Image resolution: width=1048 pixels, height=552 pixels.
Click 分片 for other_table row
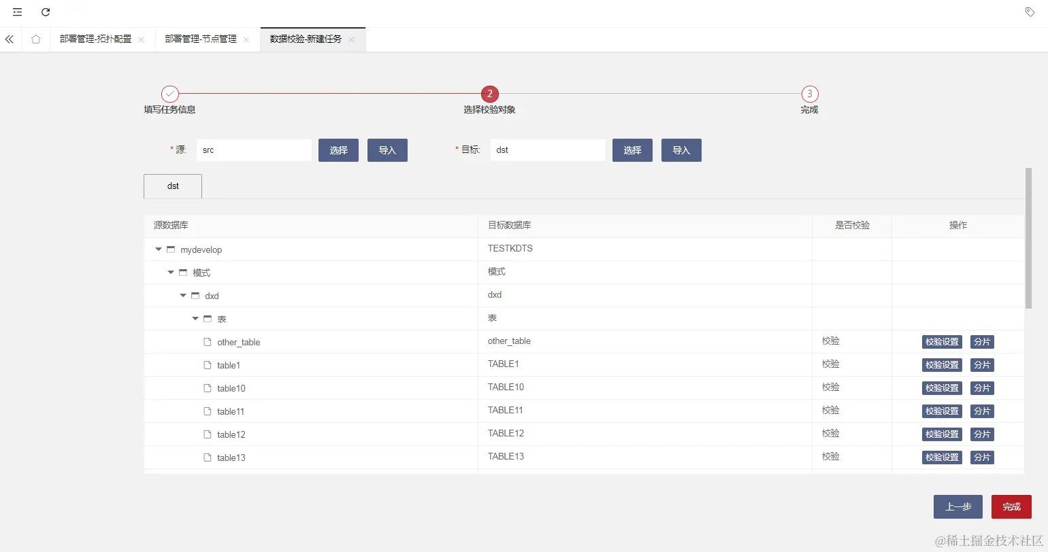coord(982,342)
